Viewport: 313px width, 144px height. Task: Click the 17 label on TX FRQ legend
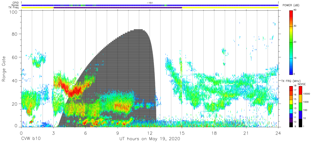295,91
